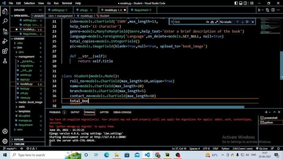Click Python language mode in status bar
The width and height of the screenshot is (283, 159).
225,148
